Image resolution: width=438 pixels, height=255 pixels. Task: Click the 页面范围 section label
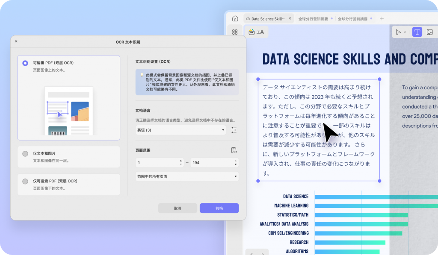pyautogui.click(x=143, y=150)
